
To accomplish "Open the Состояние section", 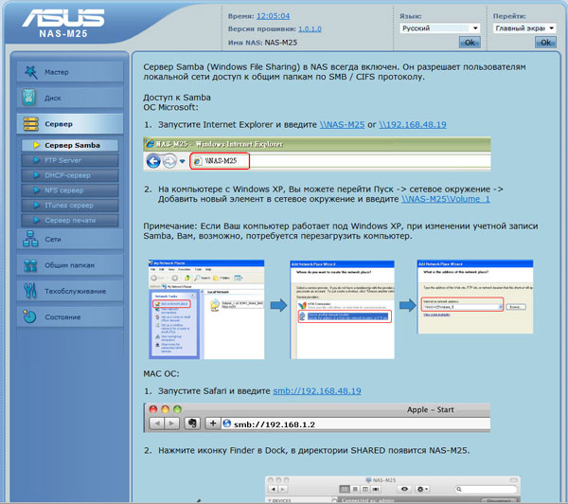I will click(x=70, y=317).
